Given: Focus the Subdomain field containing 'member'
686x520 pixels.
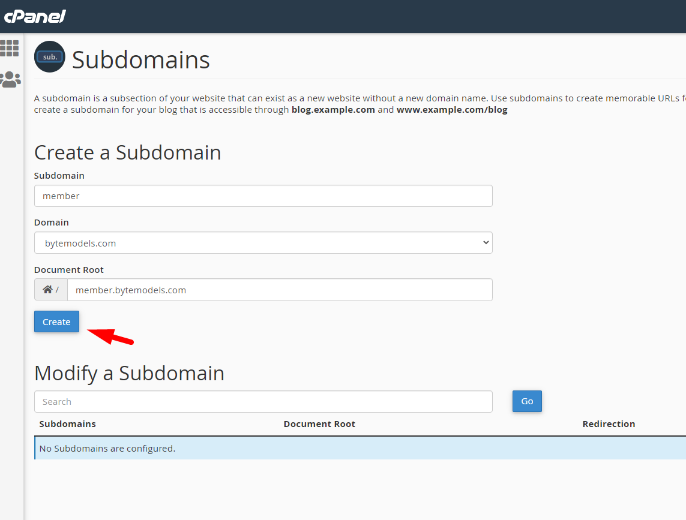Looking at the screenshot, I should point(263,196).
